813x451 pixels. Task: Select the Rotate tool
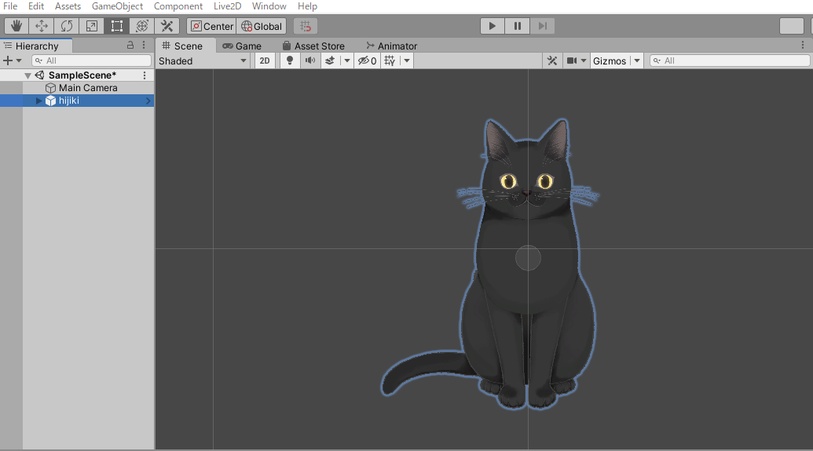point(66,26)
